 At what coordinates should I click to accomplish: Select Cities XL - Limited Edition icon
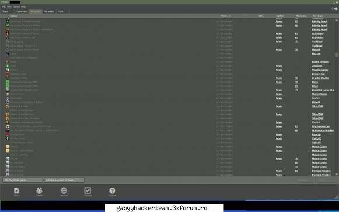point(8,151)
